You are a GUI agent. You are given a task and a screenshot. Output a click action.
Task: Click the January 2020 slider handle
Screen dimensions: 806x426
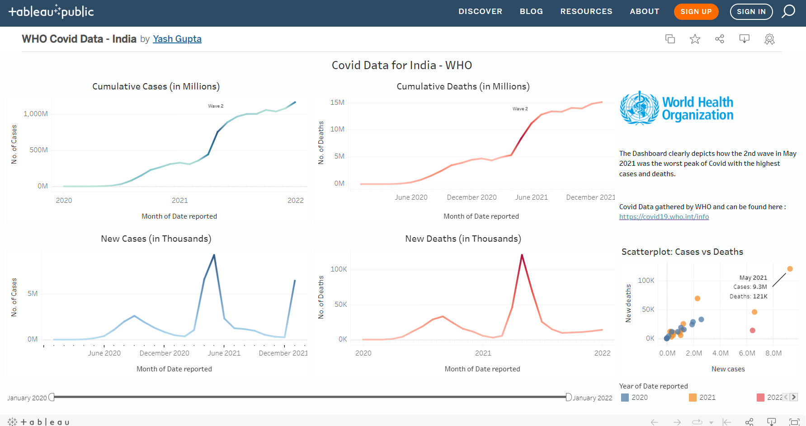tap(51, 397)
